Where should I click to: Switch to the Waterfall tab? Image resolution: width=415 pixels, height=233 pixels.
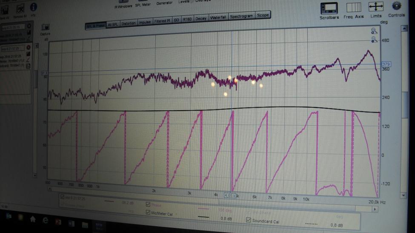[x=218, y=17]
